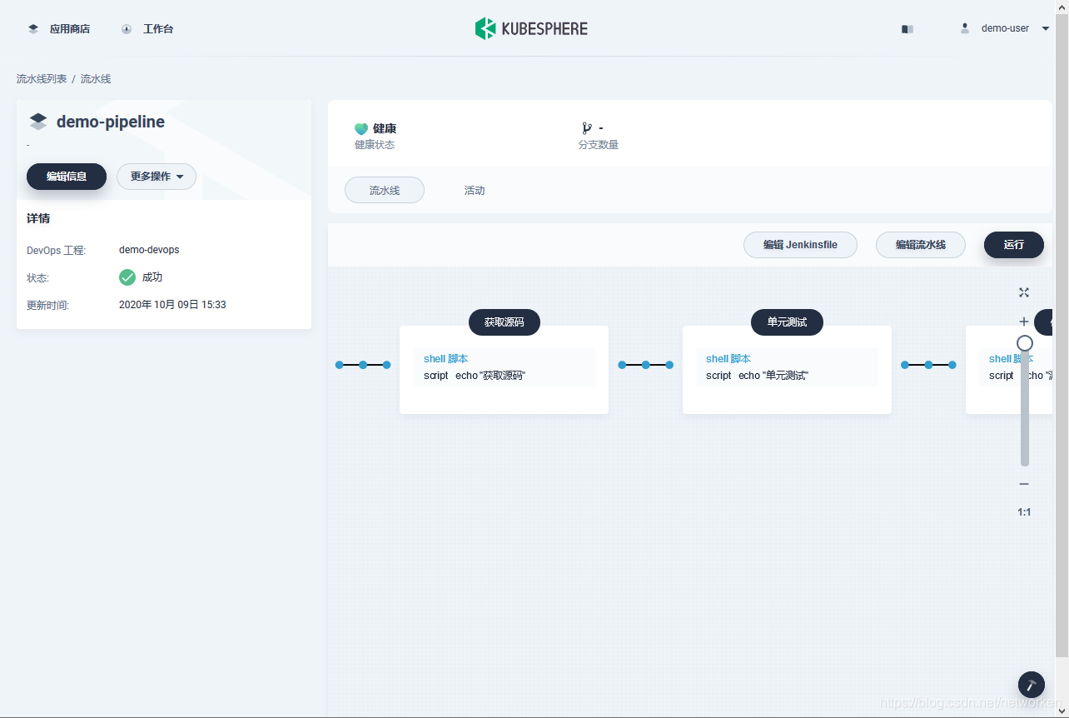Click the 运行 run button
The image size is (1069, 718).
tap(1014, 245)
